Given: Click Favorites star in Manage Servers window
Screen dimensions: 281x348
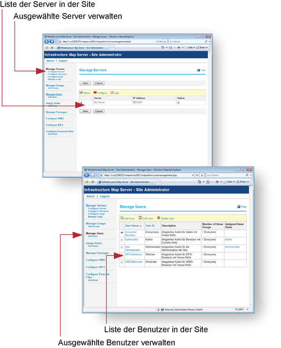Looking at the screenshot, I should [47, 48].
